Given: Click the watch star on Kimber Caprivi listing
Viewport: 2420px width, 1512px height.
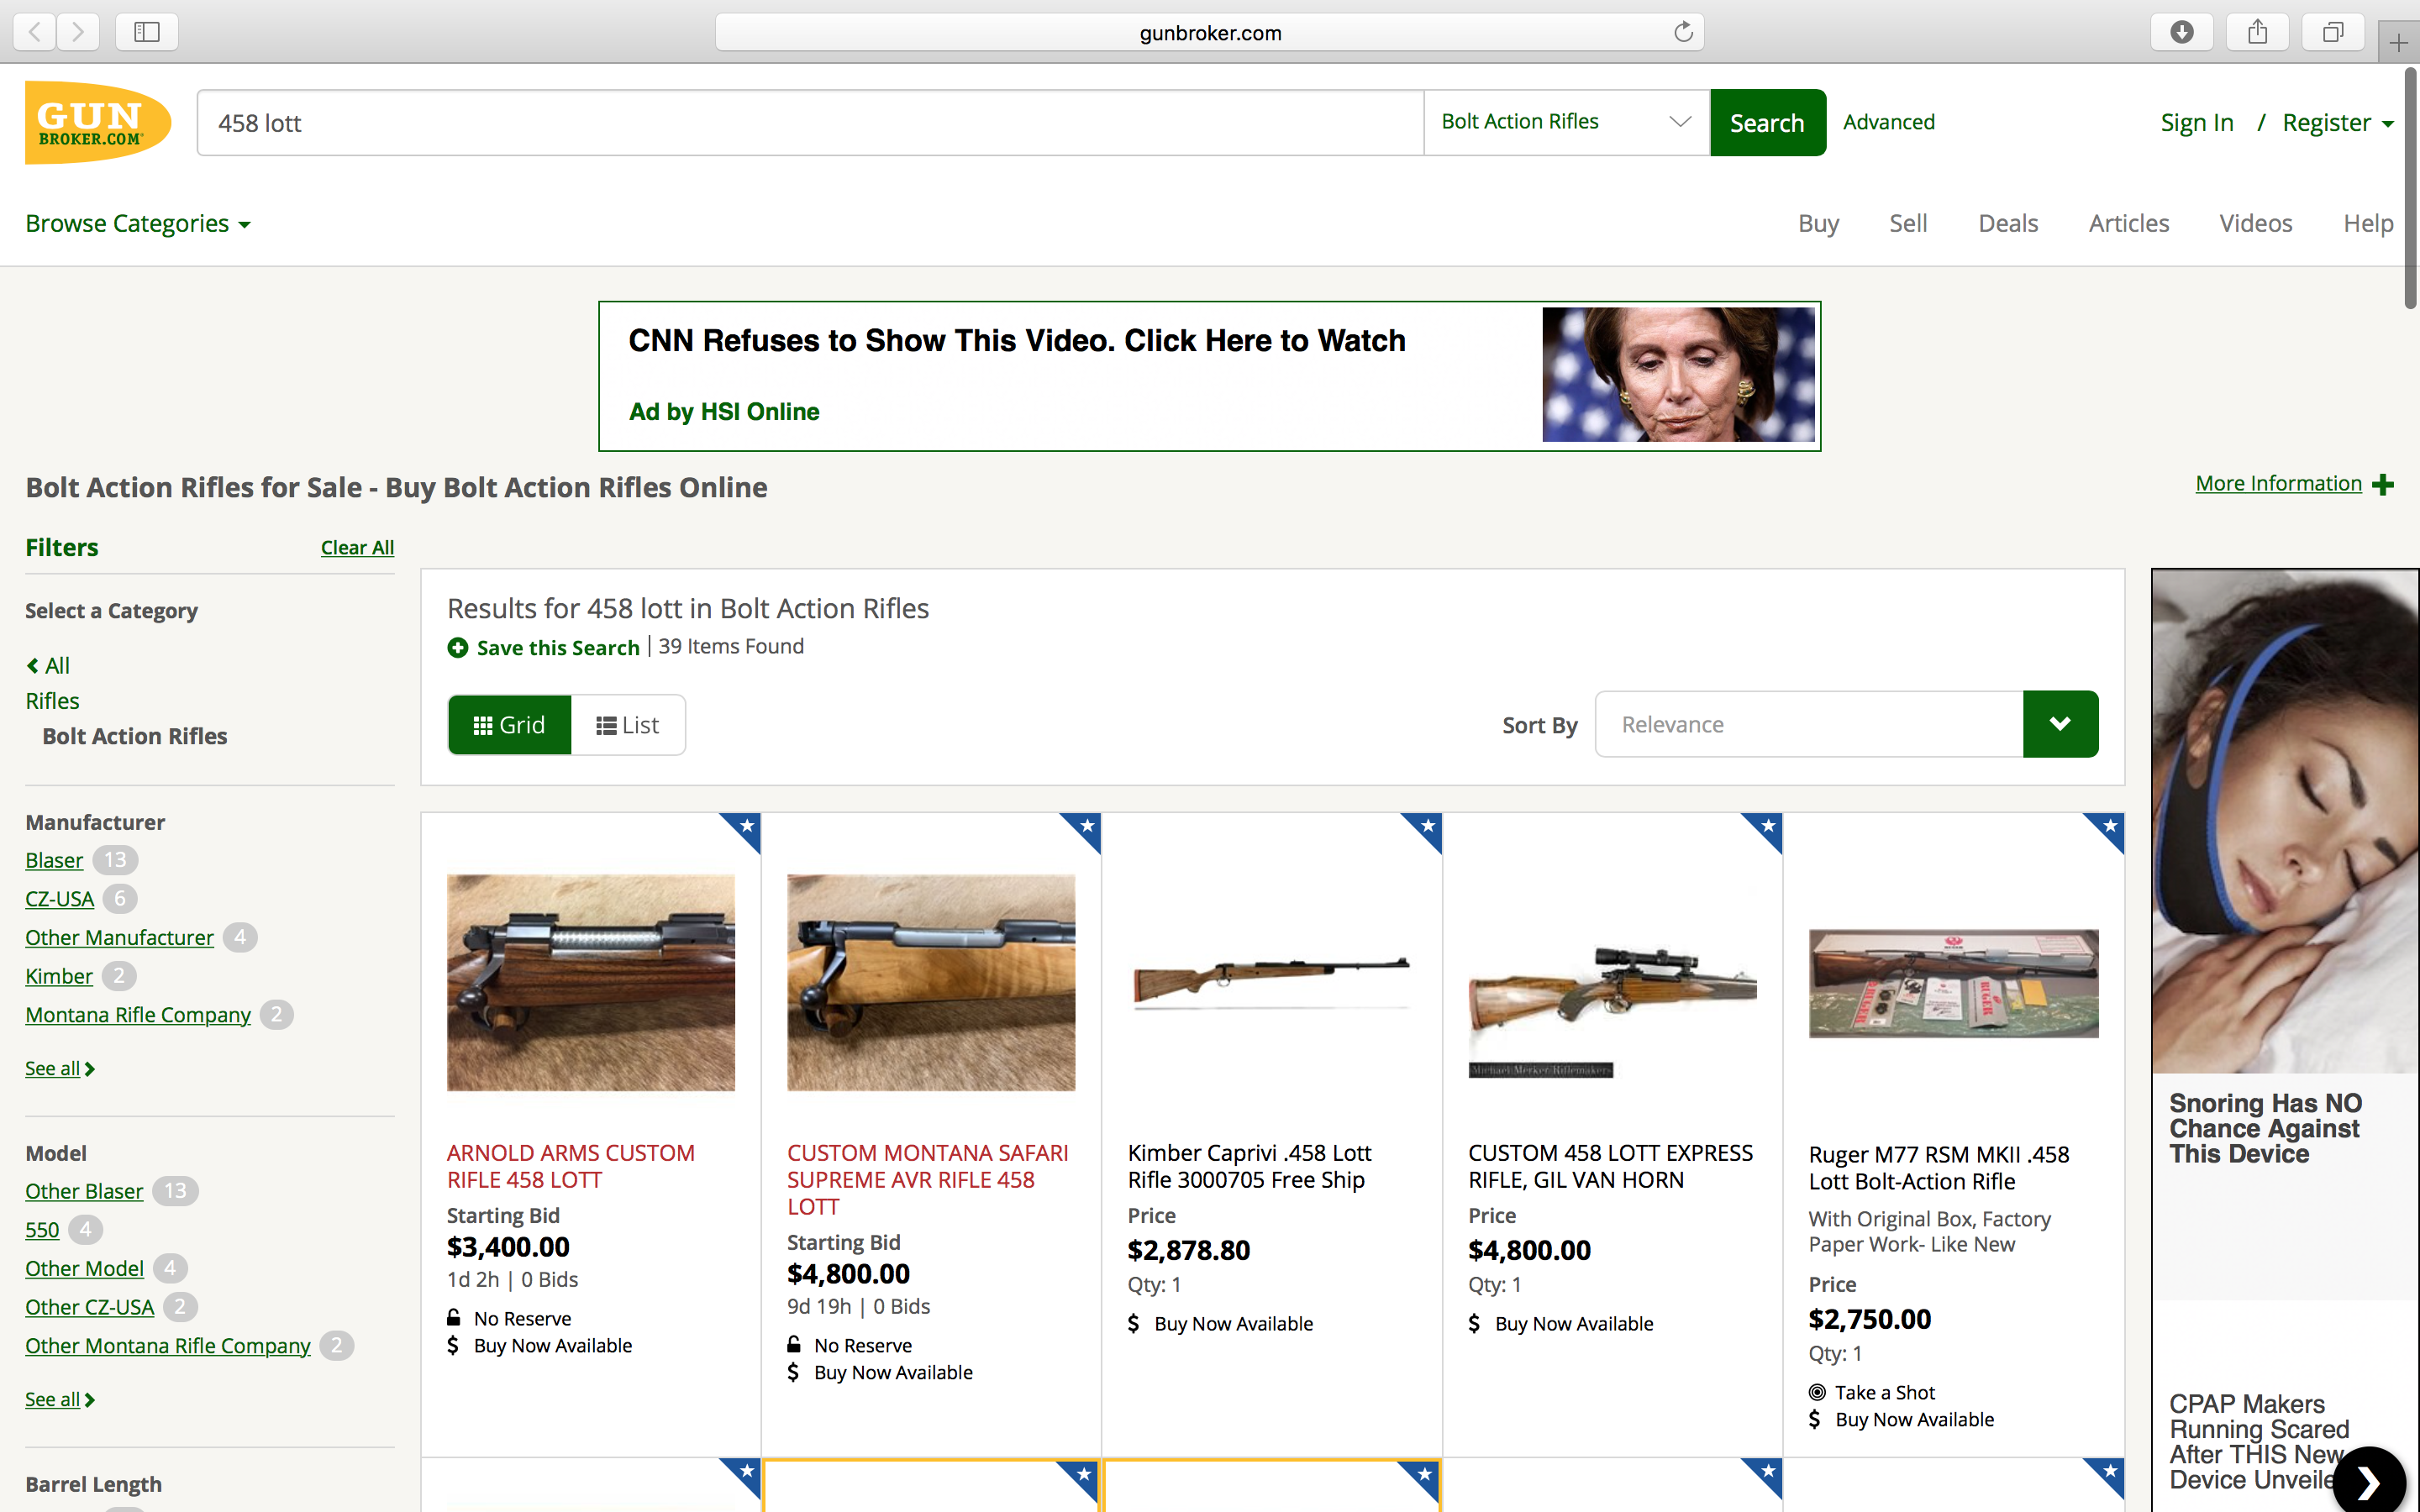Looking at the screenshot, I should (x=1428, y=827).
